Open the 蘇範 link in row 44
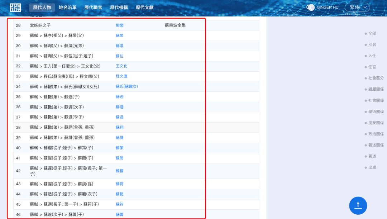The image size is (387, 219). (x=119, y=194)
